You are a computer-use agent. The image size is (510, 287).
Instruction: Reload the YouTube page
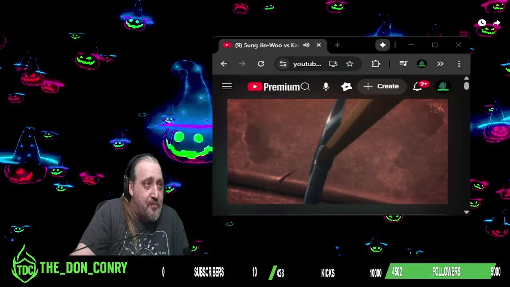tap(261, 64)
